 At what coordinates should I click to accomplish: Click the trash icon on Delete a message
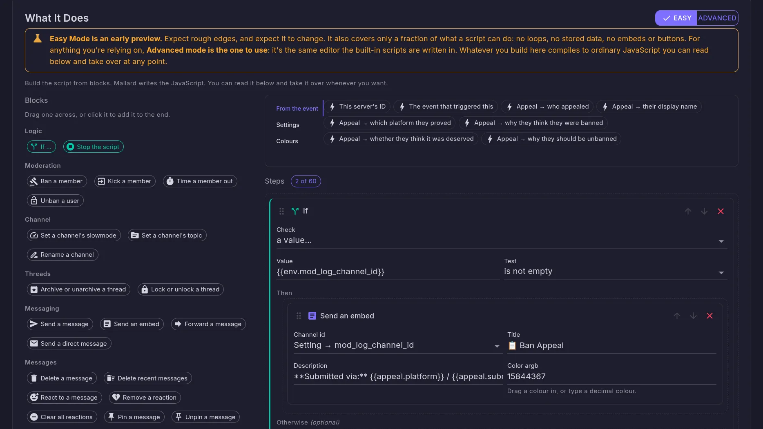tap(34, 378)
